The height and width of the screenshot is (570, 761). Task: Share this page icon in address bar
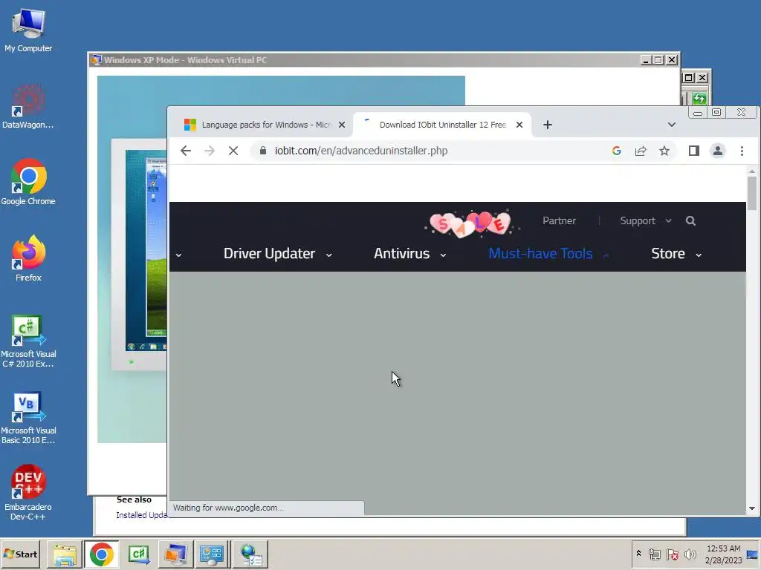point(640,151)
